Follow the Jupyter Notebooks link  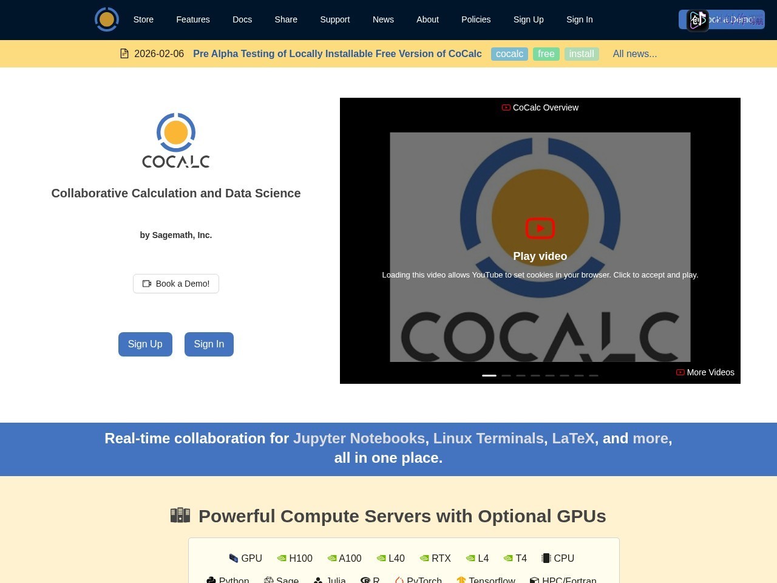[359, 438]
